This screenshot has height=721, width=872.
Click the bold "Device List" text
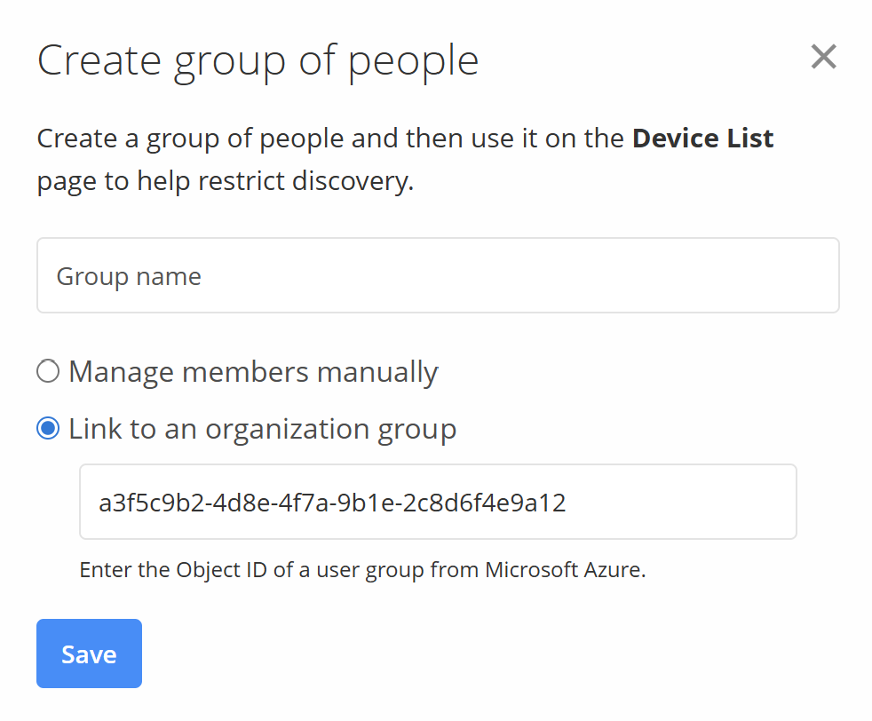pos(702,139)
